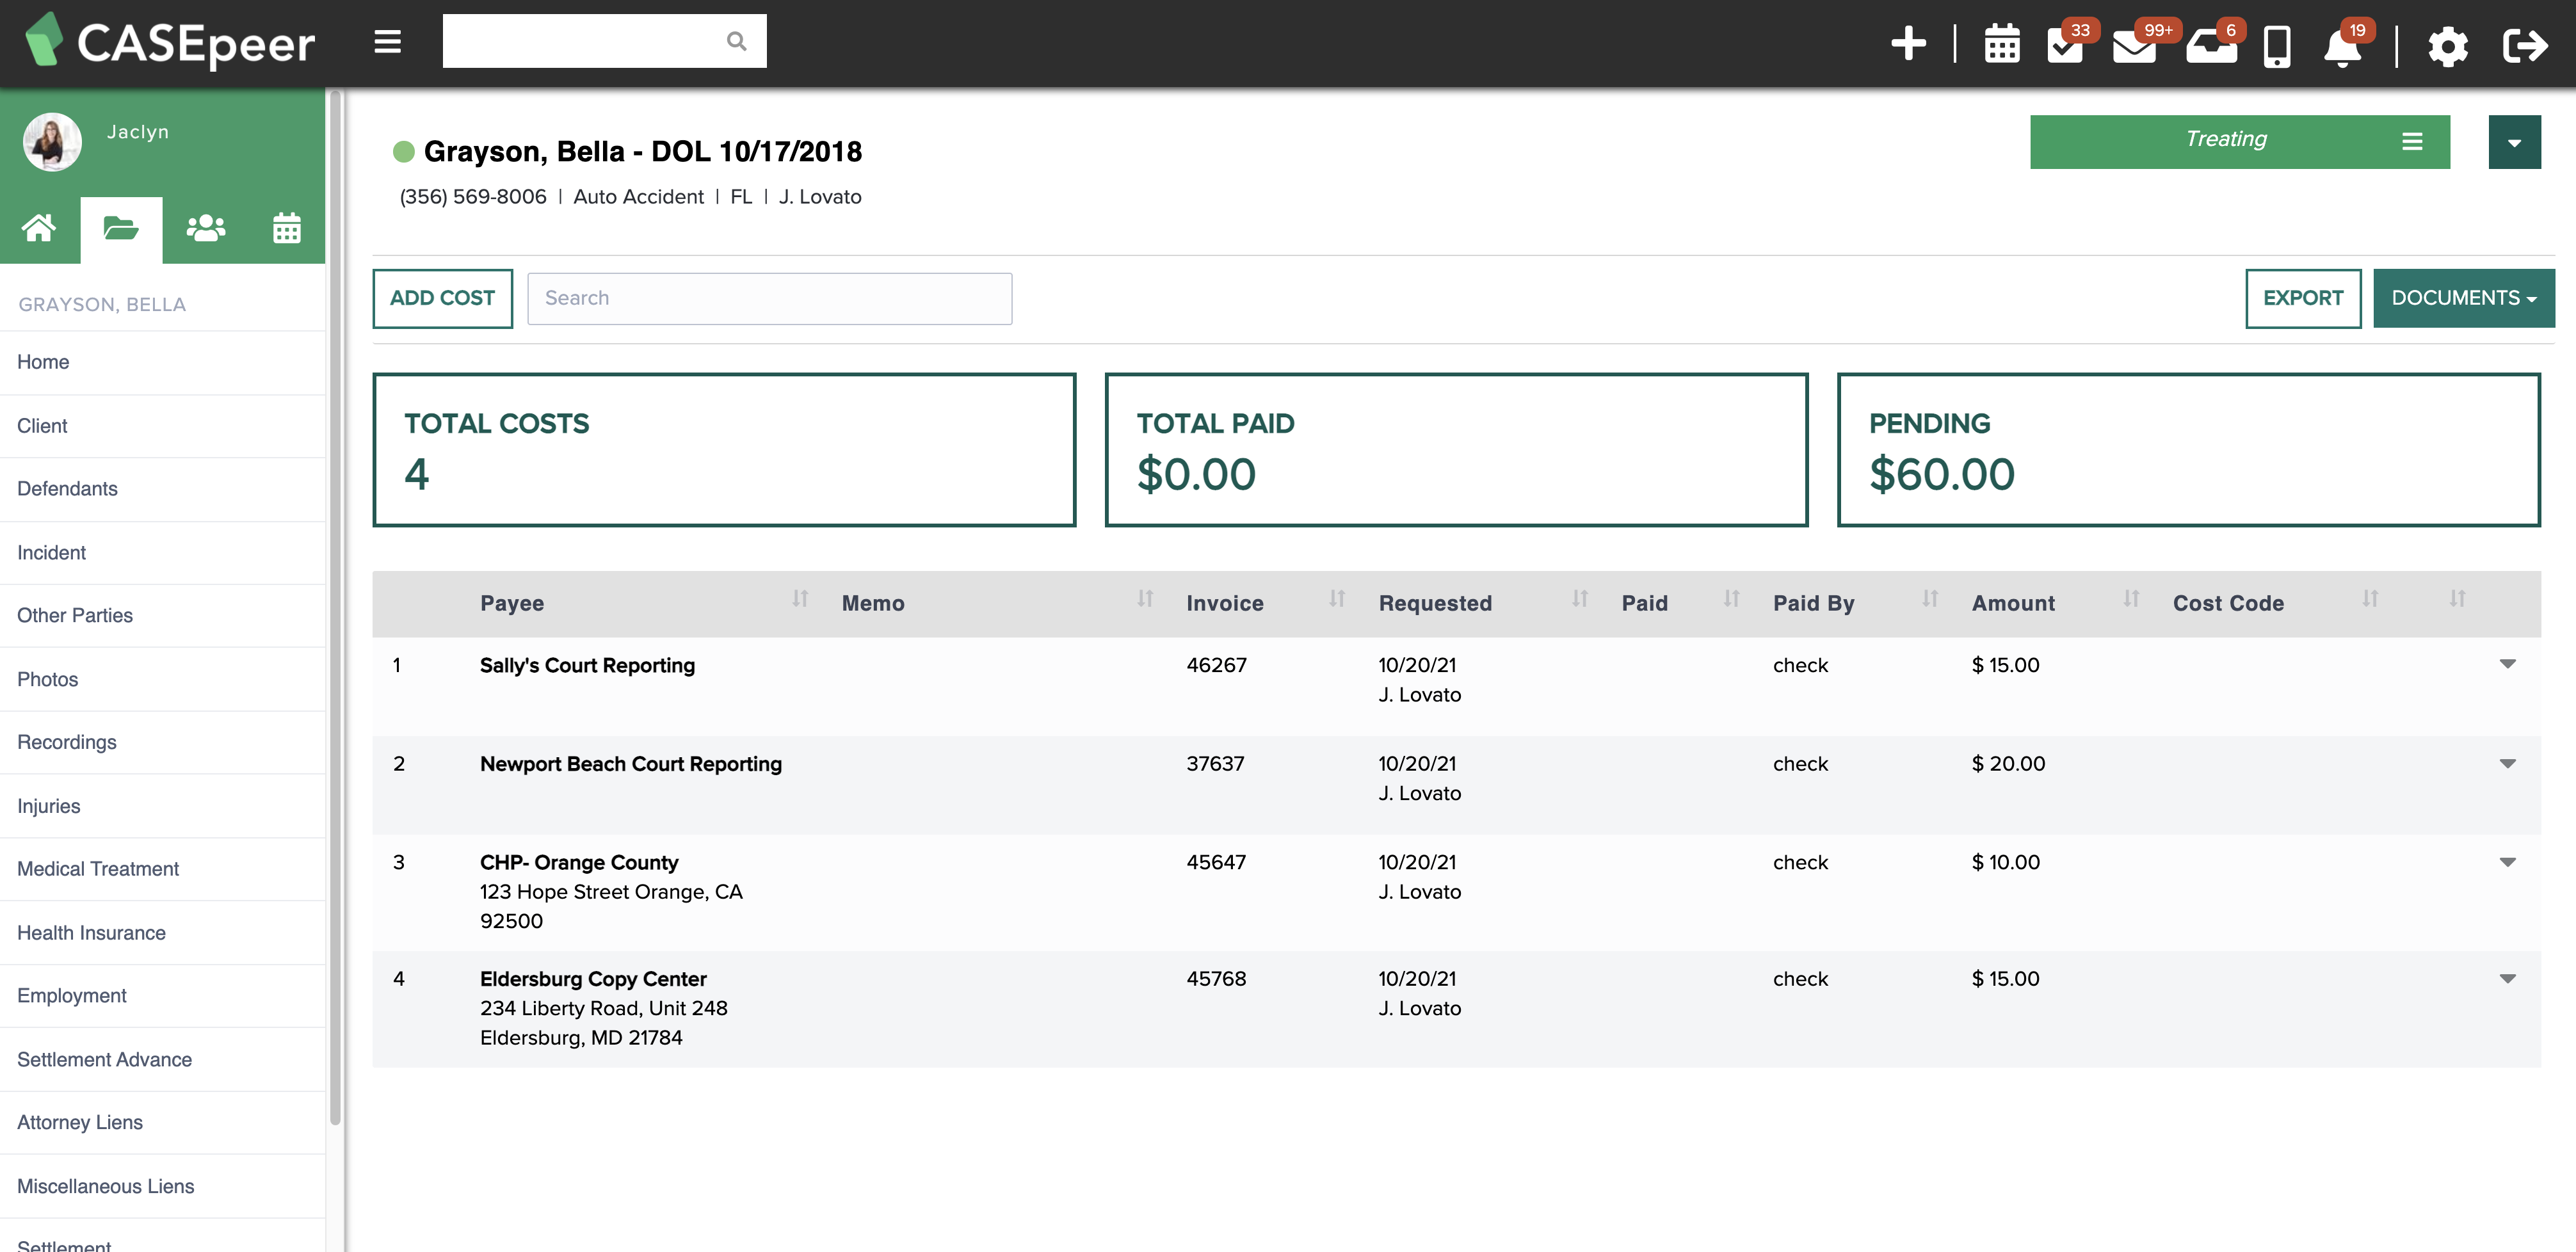Expand the DOCUMENTS dropdown
Viewport: 2576px width, 1252px height.
click(x=2462, y=298)
